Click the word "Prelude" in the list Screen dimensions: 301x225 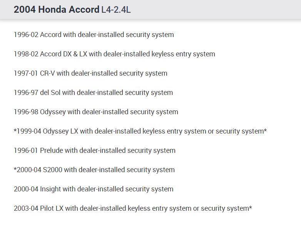click(52, 151)
